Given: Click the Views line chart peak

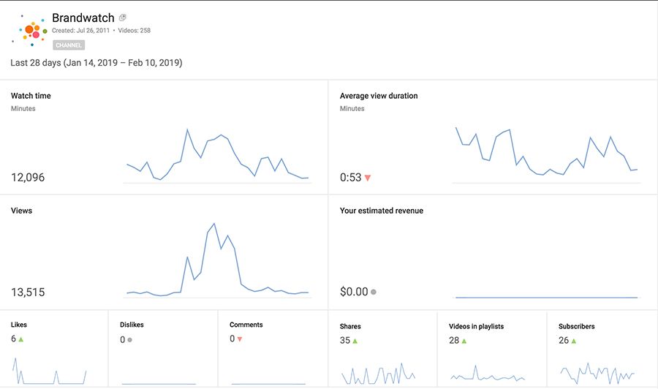Looking at the screenshot, I should [x=213, y=224].
